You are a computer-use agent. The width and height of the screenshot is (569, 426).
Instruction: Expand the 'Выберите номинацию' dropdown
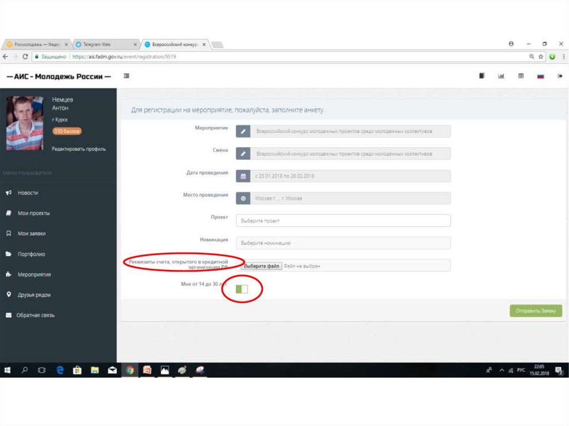[x=343, y=243]
